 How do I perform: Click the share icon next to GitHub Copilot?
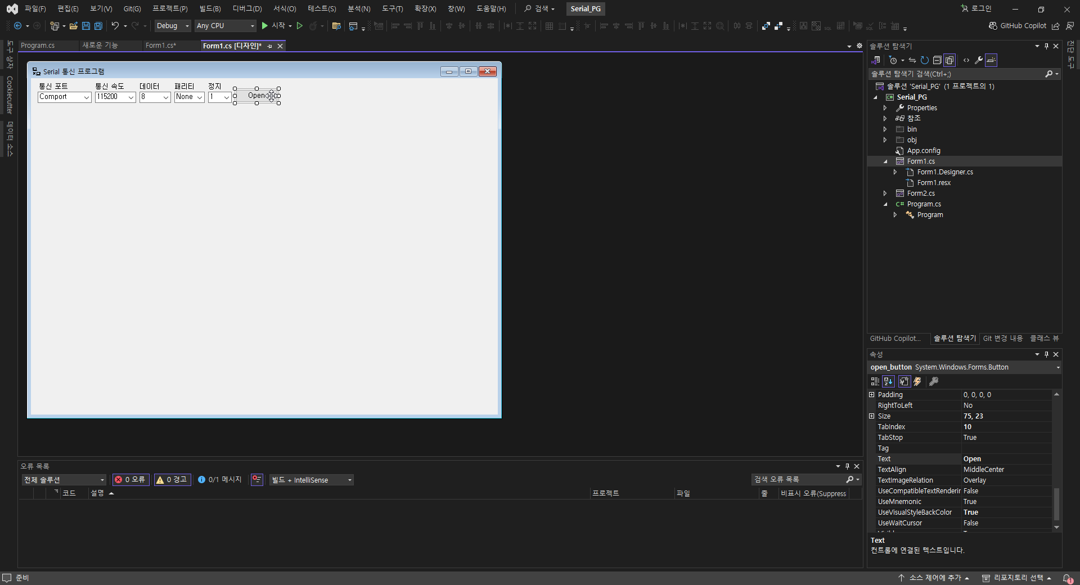(x=1056, y=26)
